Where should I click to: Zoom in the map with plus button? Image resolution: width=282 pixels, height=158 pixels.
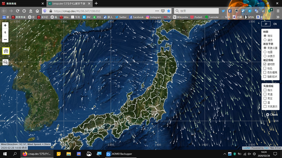point(5,25)
